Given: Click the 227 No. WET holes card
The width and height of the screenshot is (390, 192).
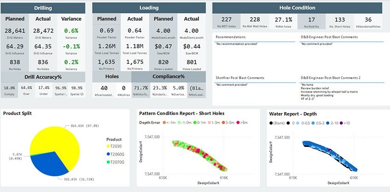Looking at the screenshot, I should pos(226,22).
